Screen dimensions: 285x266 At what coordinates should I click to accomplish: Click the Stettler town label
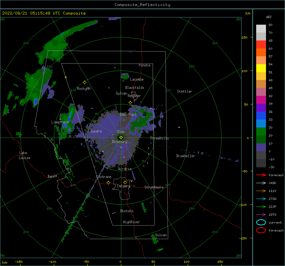185,91
